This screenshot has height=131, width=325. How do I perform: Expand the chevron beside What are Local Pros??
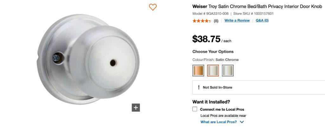point(242,122)
